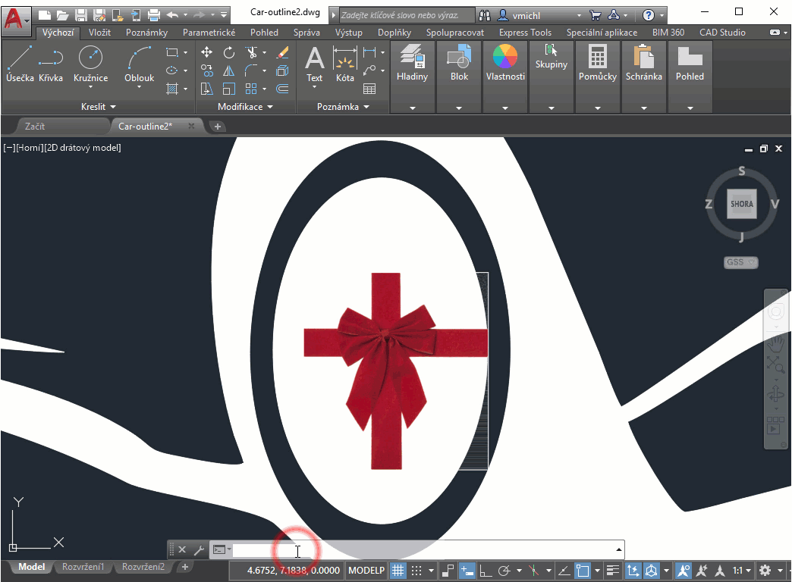Open the 1:1 annotation scale dropdown
792x582 pixels.
click(741, 570)
